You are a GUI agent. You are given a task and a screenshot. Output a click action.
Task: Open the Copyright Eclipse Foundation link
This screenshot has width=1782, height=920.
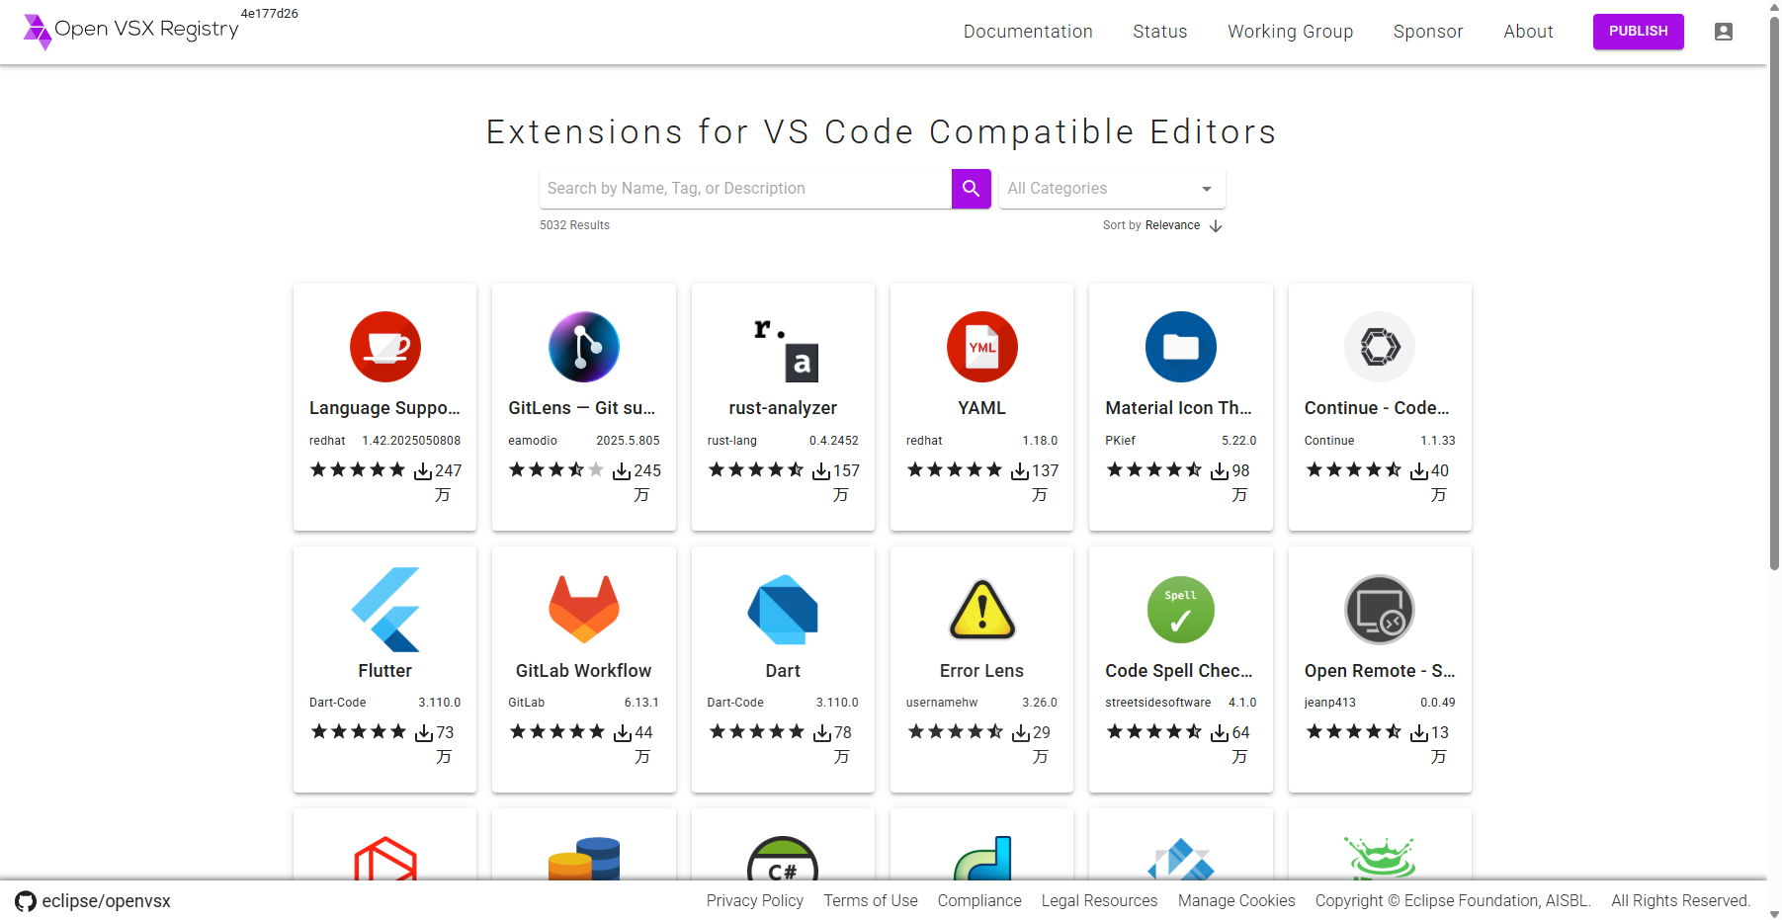click(x=1453, y=901)
